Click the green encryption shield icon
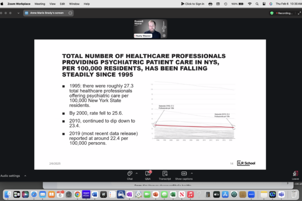 272,13
